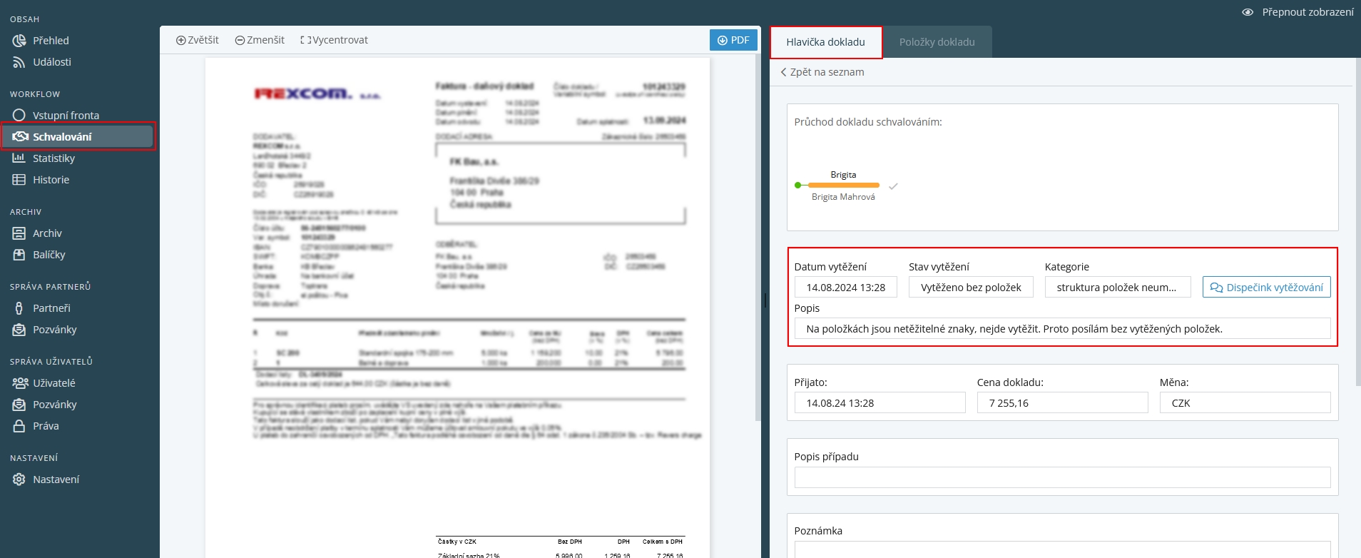The height and width of the screenshot is (558, 1361).
Task: Click the Uživatelé people icon
Action: 20,383
